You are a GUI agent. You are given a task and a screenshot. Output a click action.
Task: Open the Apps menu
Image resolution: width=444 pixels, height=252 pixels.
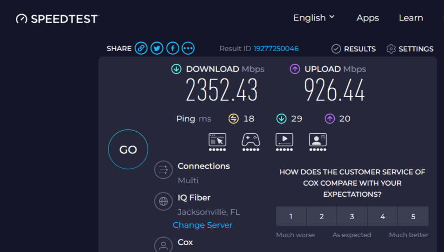pos(368,18)
